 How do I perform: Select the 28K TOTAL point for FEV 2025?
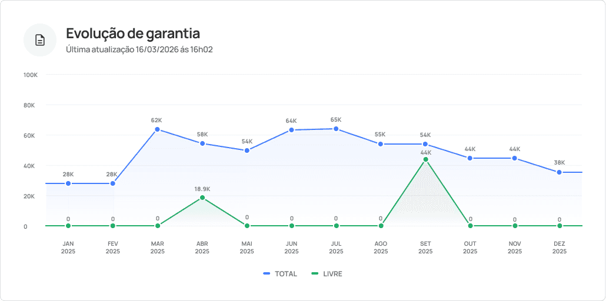pyautogui.click(x=113, y=183)
